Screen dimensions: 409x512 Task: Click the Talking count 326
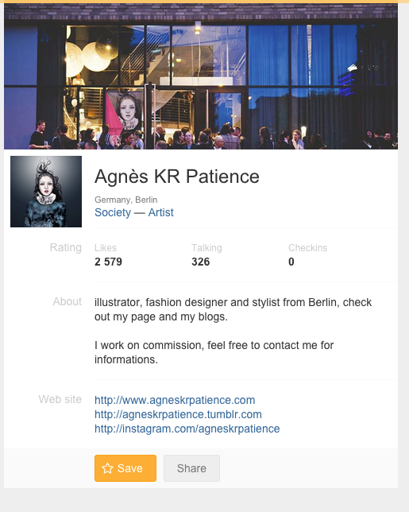pos(201,262)
